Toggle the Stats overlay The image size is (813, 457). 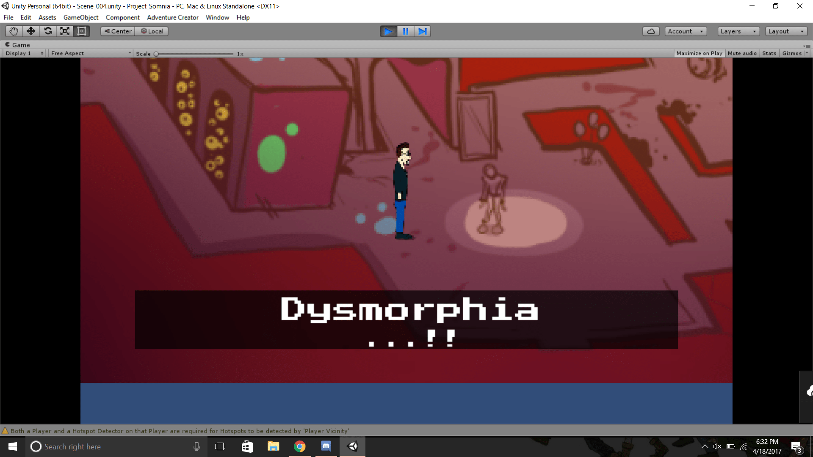tap(769, 53)
